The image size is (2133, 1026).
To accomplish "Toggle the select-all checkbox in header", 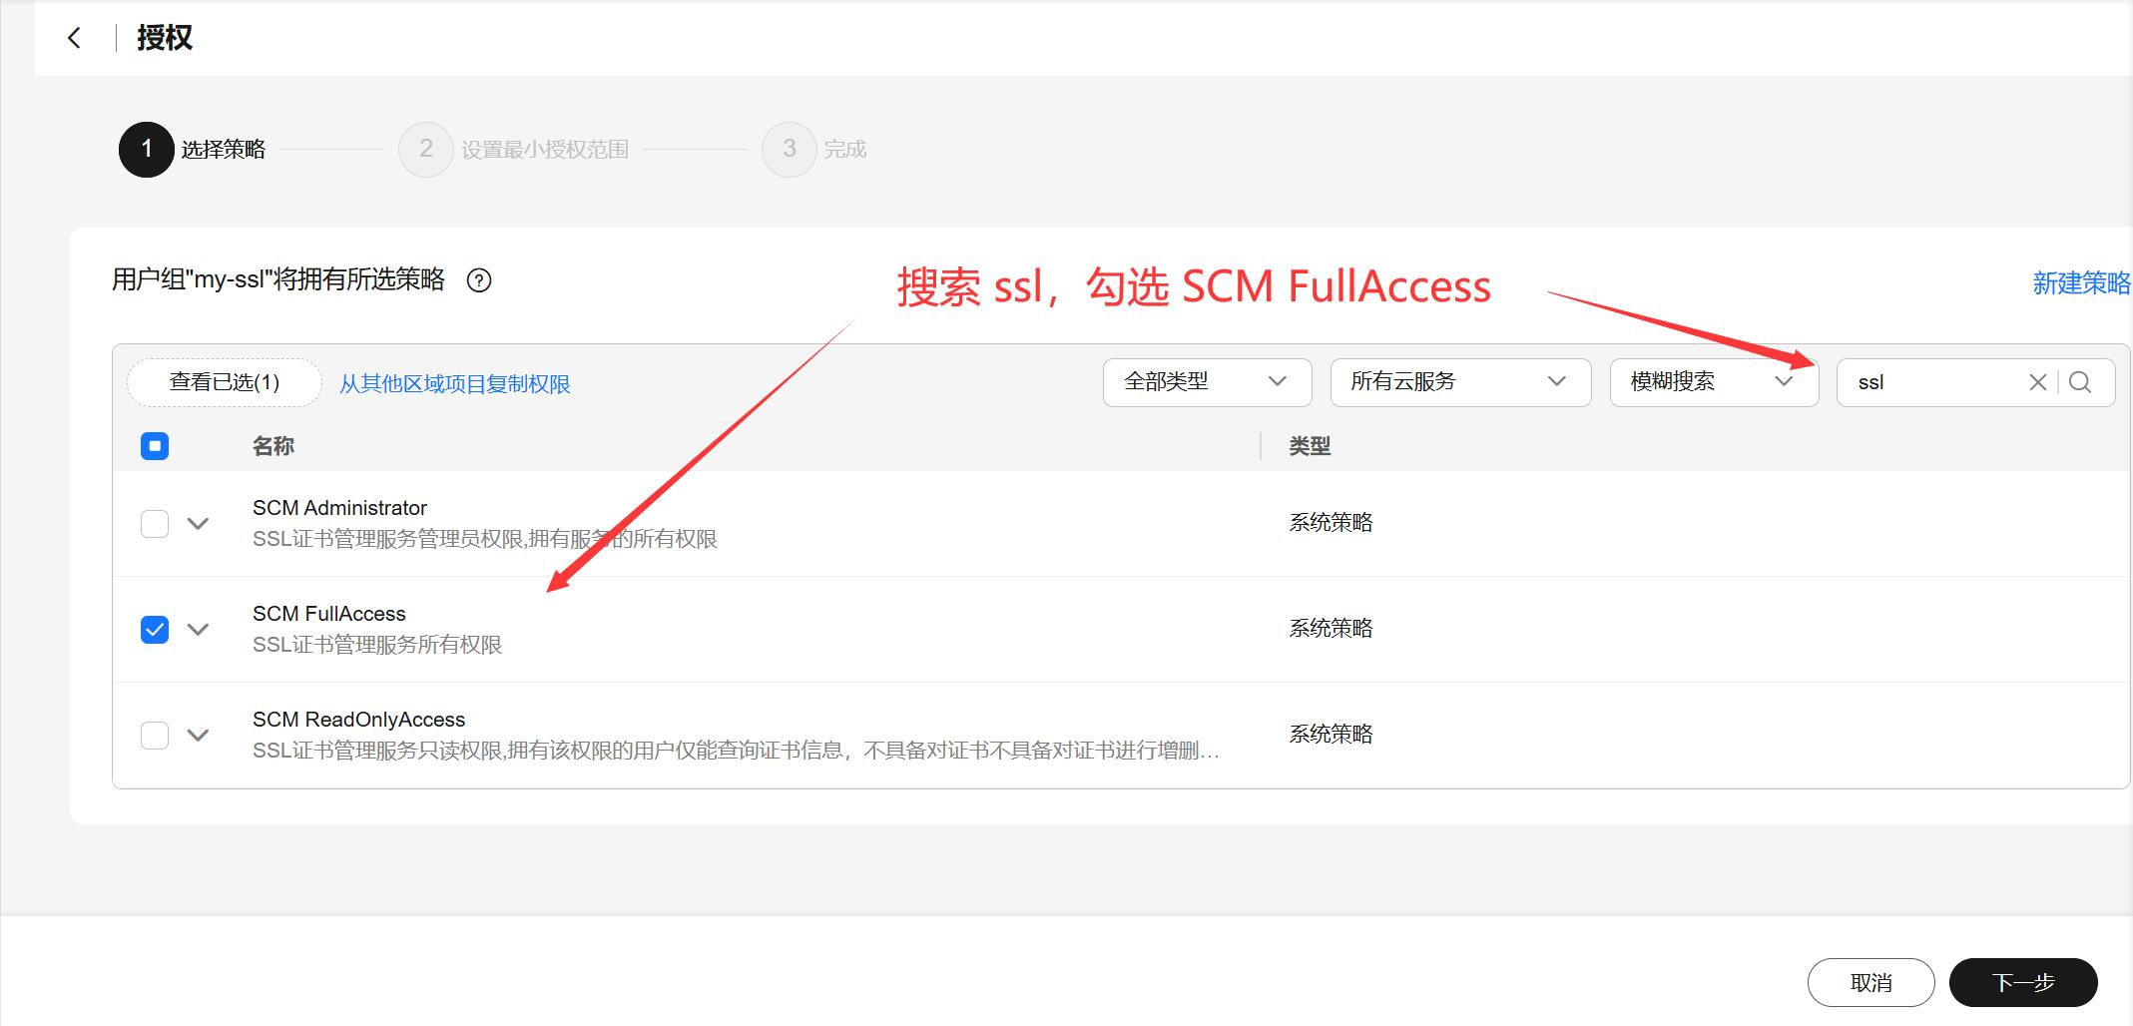I will [x=155, y=446].
